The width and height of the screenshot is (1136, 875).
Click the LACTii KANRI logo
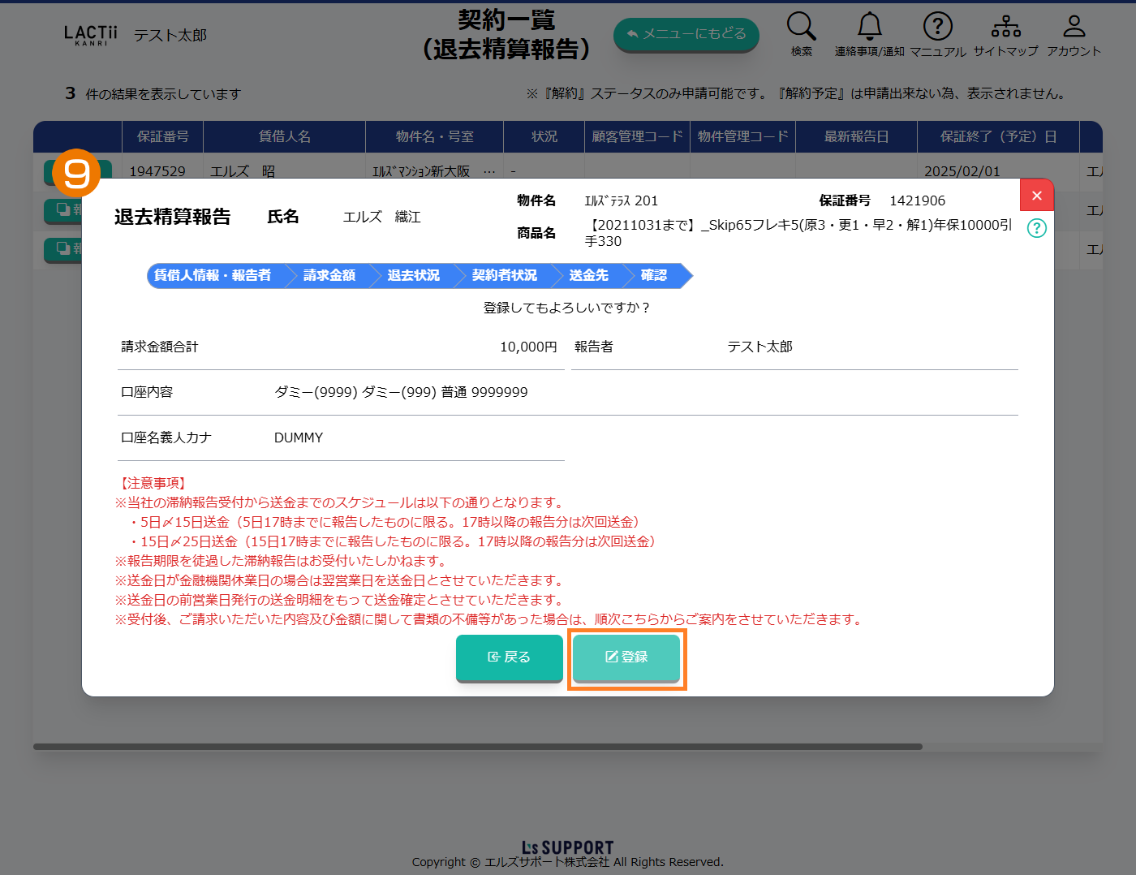pos(90,35)
